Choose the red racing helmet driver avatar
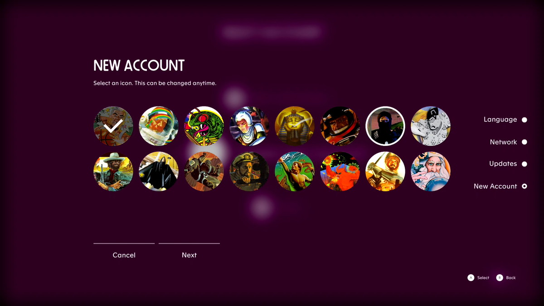 340,126
